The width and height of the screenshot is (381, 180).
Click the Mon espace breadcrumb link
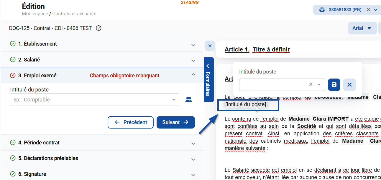35,14
